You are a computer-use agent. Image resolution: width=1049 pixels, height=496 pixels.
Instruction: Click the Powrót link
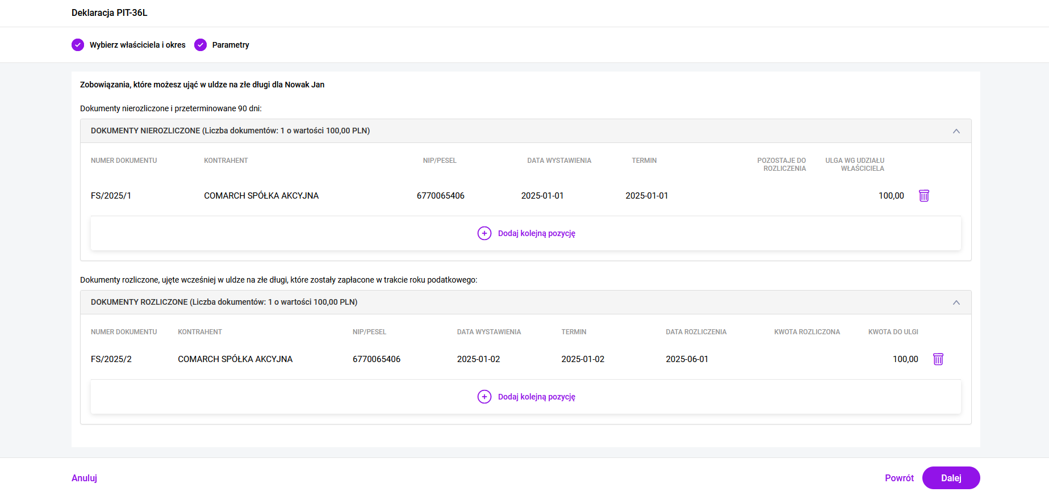click(x=899, y=478)
